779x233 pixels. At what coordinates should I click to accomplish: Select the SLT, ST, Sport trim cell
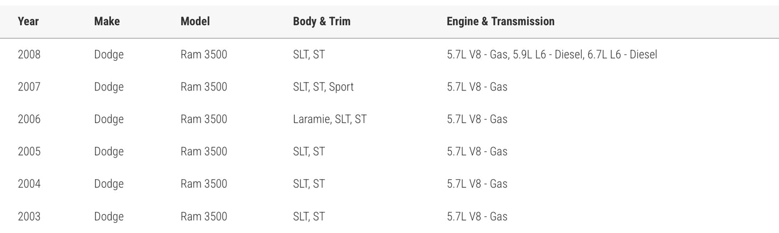click(x=323, y=87)
